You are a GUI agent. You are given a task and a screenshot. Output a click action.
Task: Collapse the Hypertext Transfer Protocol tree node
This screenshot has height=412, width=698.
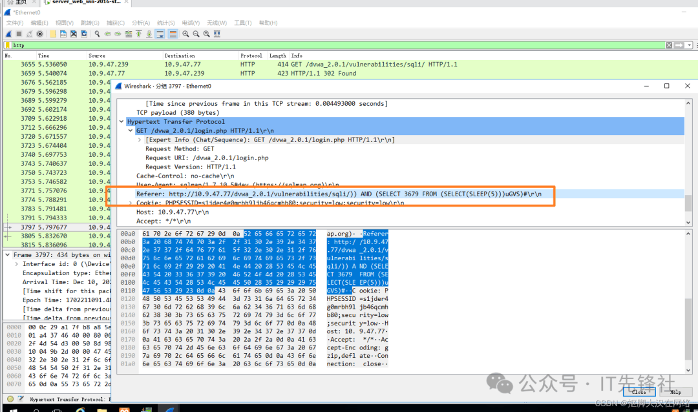pyautogui.click(x=122, y=121)
